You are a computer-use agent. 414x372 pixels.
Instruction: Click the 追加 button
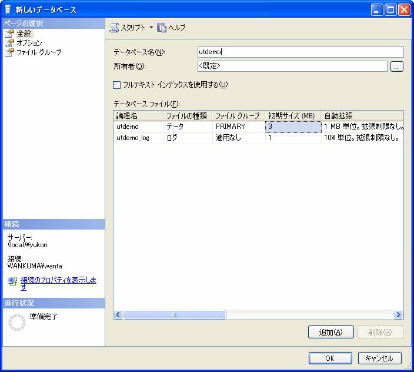(330, 332)
